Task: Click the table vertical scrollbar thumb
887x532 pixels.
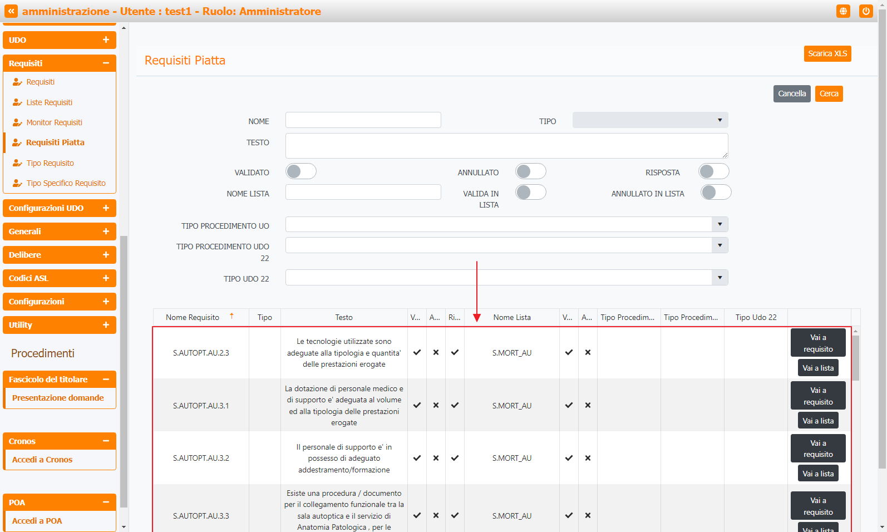Action: (855, 357)
